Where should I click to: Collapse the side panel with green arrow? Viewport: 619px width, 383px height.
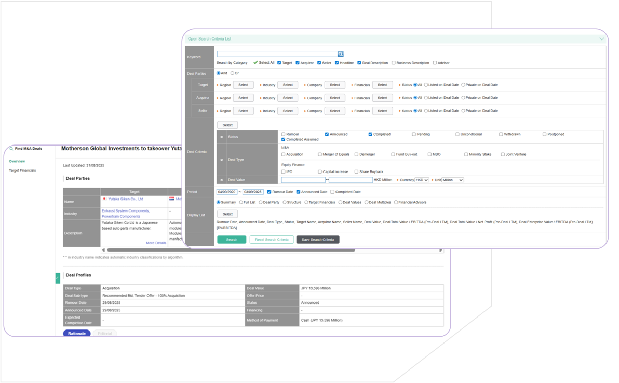click(x=58, y=279)
